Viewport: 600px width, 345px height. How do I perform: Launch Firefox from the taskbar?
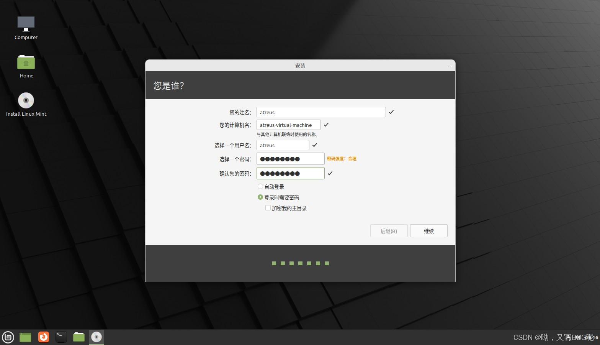coord(43,337)
